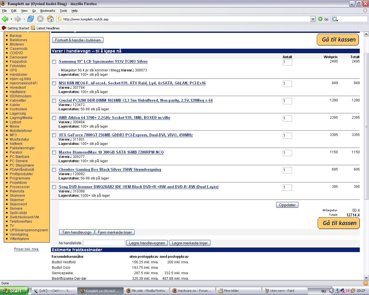
Task: Tick checkbox for Samsung 19" LCD Syncmaster
Action: 54,62
